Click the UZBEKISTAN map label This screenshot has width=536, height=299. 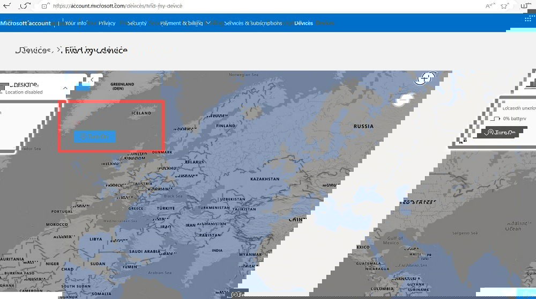[x=233, y=199]
